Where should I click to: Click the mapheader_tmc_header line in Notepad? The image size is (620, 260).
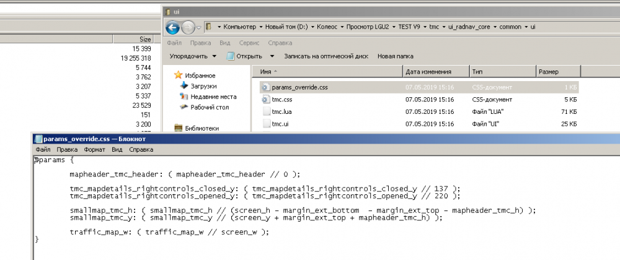[185, 174]
